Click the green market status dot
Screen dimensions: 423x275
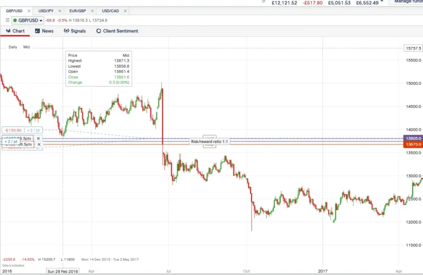[15, 20]
